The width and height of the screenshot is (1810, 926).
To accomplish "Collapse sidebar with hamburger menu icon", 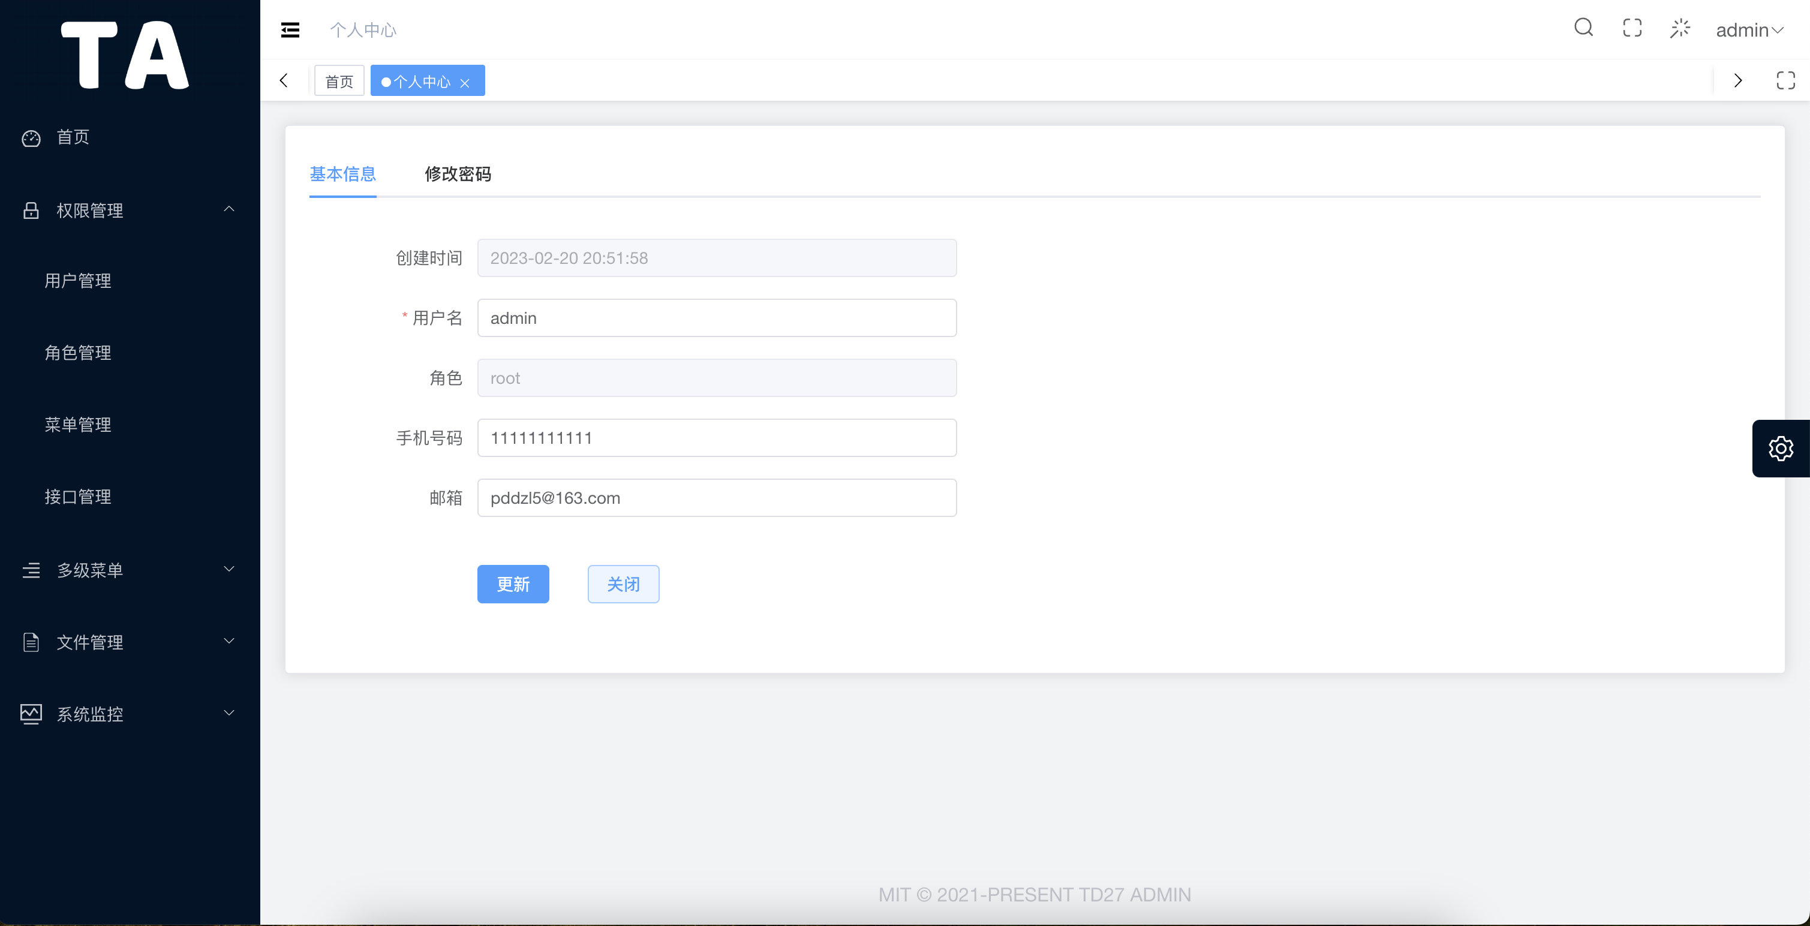I will (x=290, y=29).
